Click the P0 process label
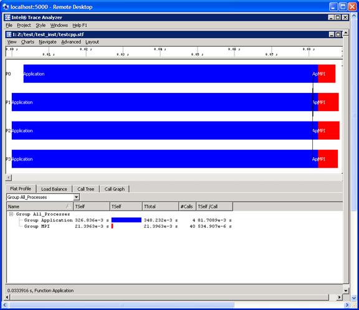 (8, 74)
